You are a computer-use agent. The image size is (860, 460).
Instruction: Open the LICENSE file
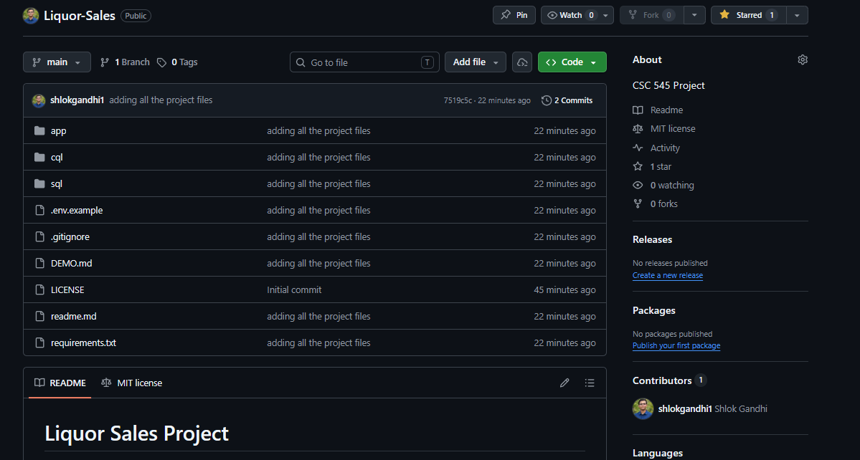(67, 289)
